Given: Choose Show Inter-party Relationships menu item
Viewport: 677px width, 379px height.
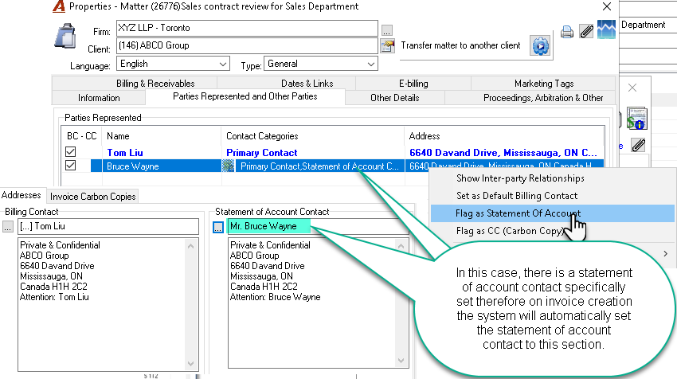Looking at the screenshot, I should 520,178.
